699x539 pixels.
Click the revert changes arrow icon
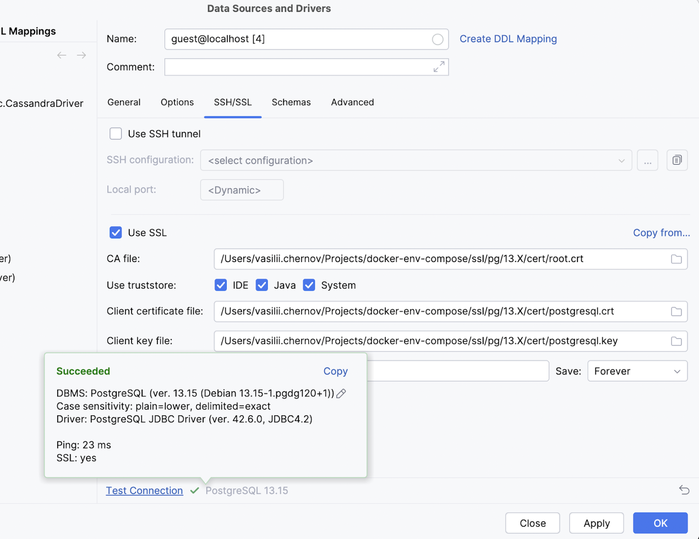point(684,490)
